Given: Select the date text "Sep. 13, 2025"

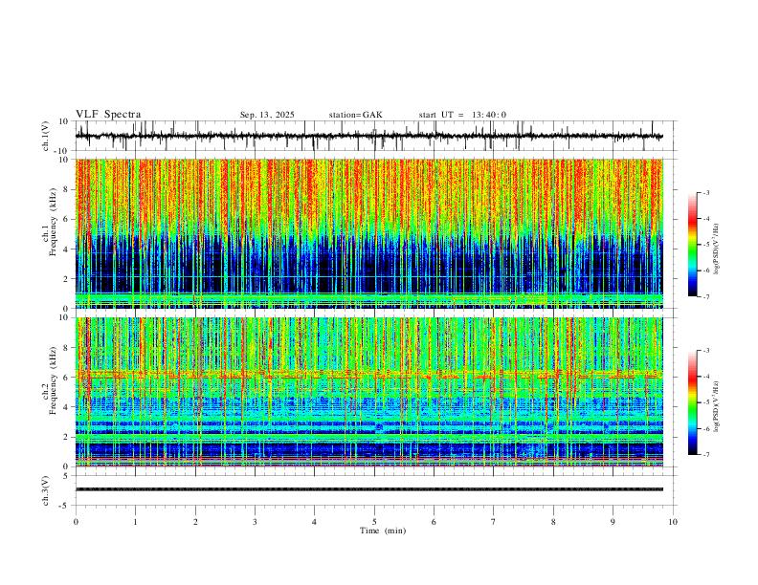Looking at the screenshot, I should (x=267, y=115).
